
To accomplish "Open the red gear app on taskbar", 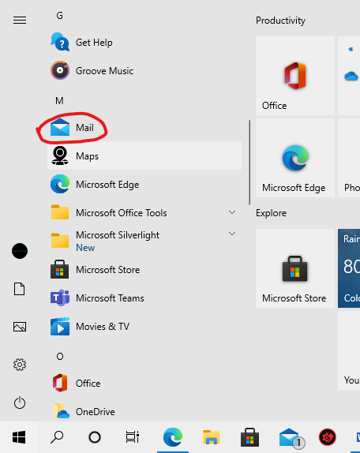I will 328,437.
